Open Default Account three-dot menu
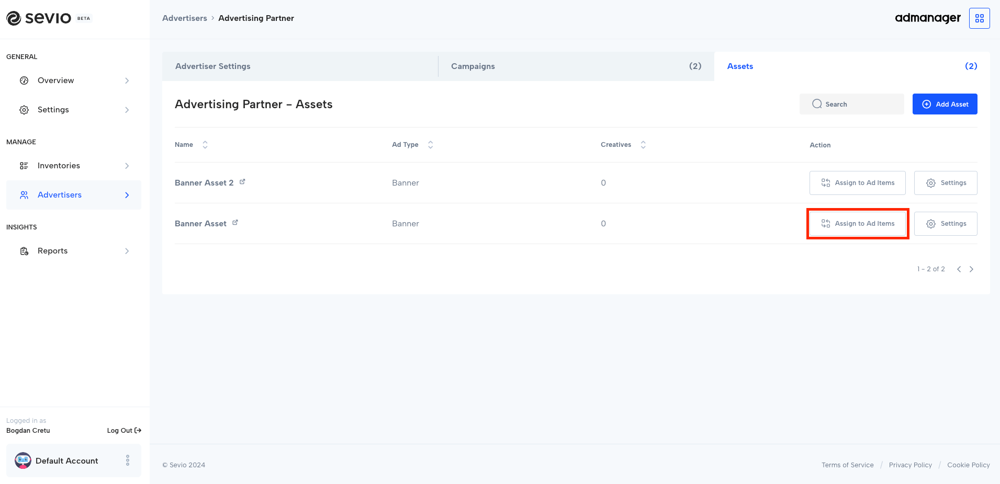The width and height of the screenshot is (1000, 484). [128, 460]
